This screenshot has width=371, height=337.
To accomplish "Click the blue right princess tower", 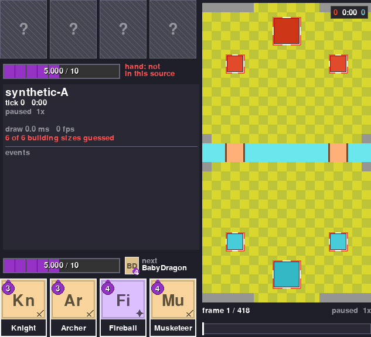I will (x=338, y=242).
